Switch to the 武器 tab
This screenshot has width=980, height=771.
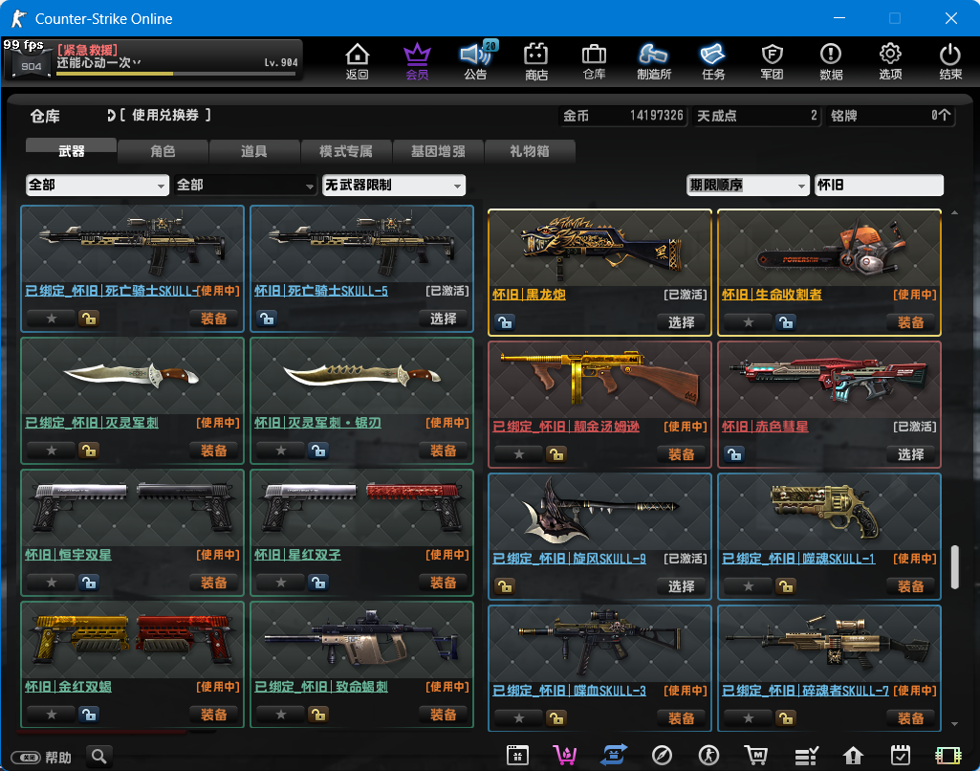coord(72,151)
